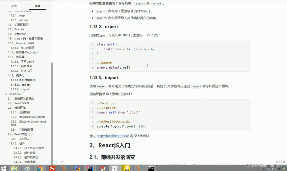Select 1.12.2、部署安装 in outline
Screen dimensions: 287x171
click(21, 66)
